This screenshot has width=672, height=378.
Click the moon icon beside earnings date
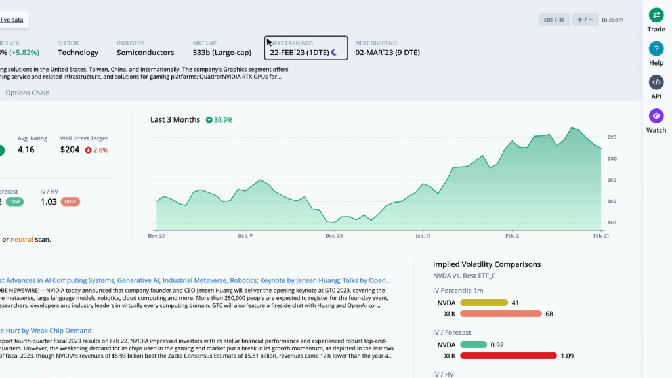point(334,52)
